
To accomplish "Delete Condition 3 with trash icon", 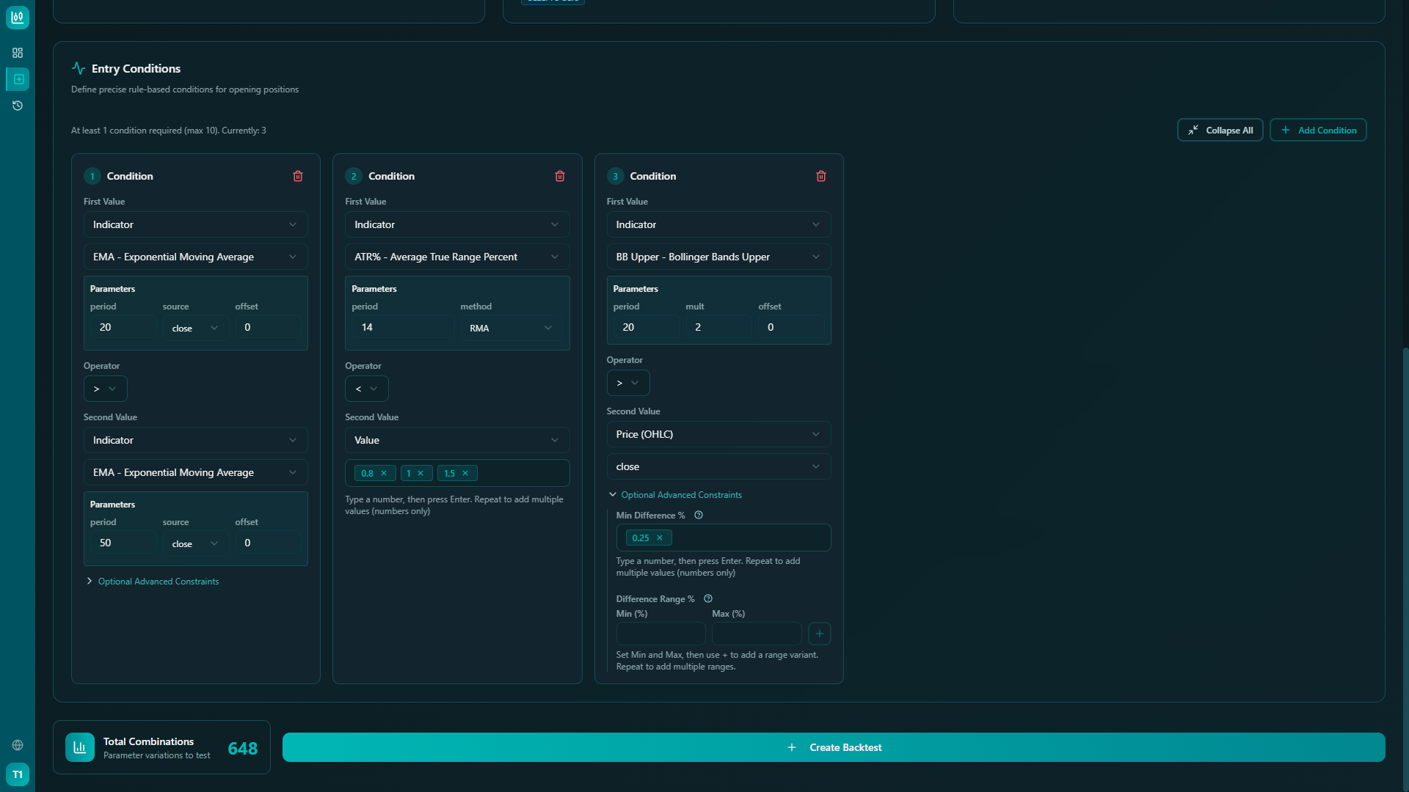I will 821,176.
